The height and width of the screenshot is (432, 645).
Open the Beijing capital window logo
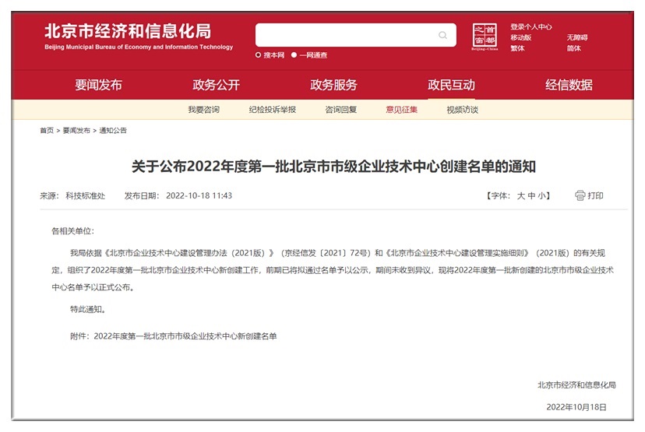point(485,37)
